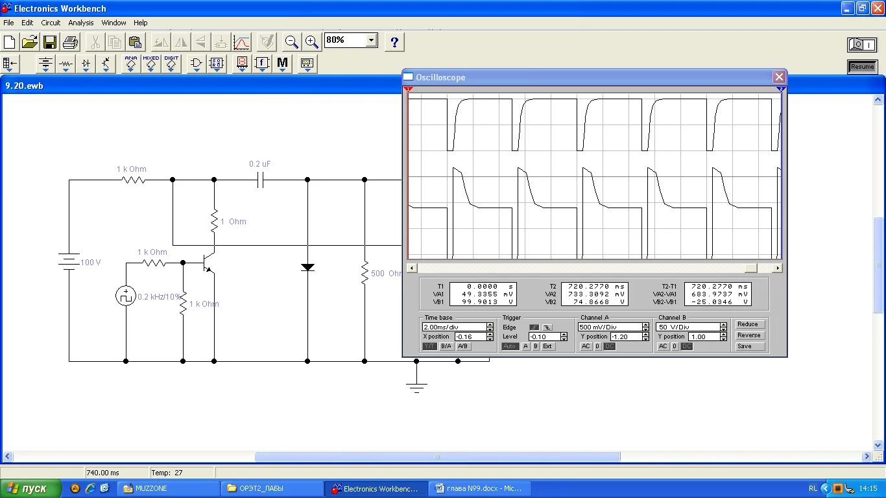
Task: Open the Favorites parts bin icon
Action: click(11, 64)
